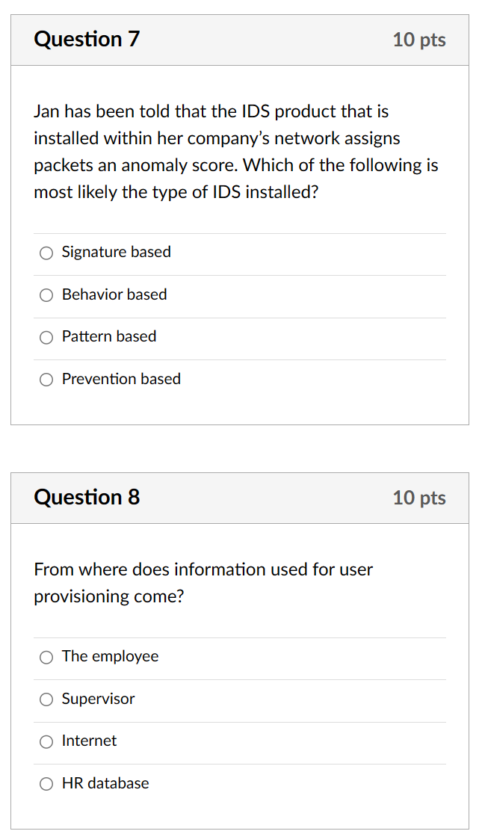Screen dimensions: 485x837
Task: Click the Signature based answer text
Action: (x=116, y=252)
